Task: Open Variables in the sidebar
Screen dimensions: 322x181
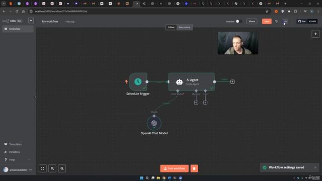Action: coord(18,152)
